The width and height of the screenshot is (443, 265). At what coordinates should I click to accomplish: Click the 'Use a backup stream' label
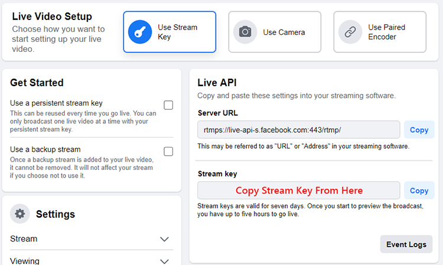click(x=45, y=149)
